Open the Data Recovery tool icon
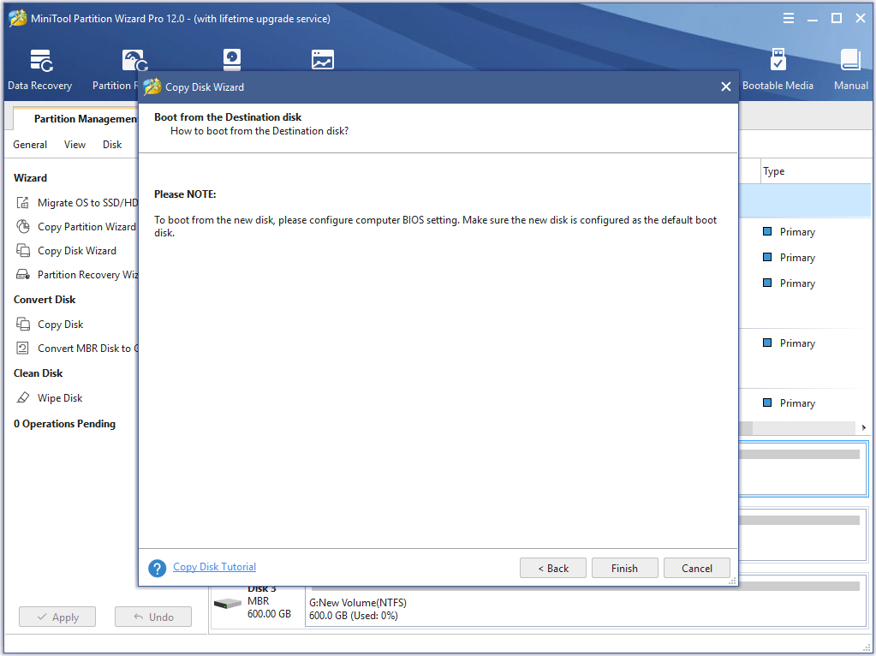876x656 pixels. (41, 60)
